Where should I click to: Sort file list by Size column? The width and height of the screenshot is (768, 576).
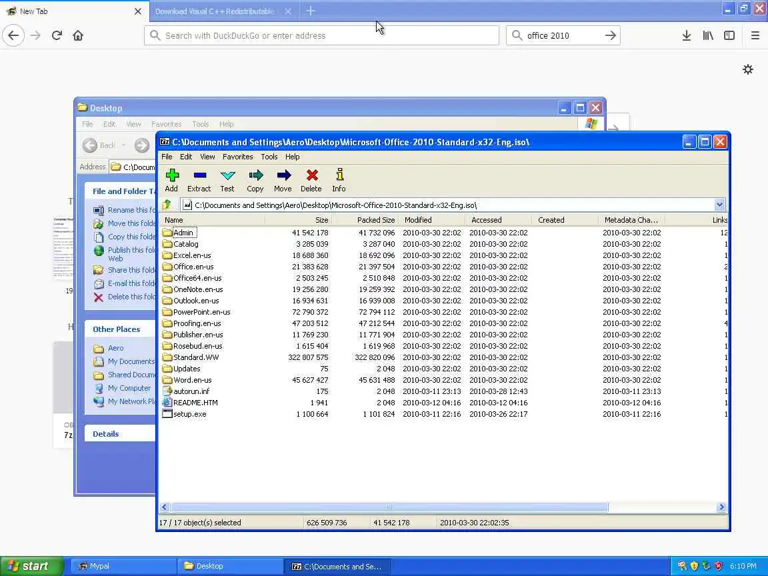[x=298, y=220]
